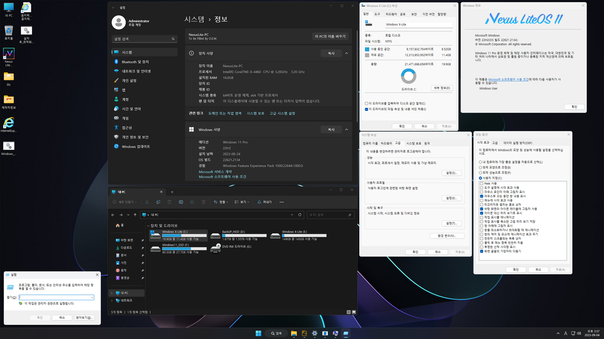Viewport: 604px width, 339px height.
Task: Click the Explorer more options ellipsis
Action: (x=282, y=202)
